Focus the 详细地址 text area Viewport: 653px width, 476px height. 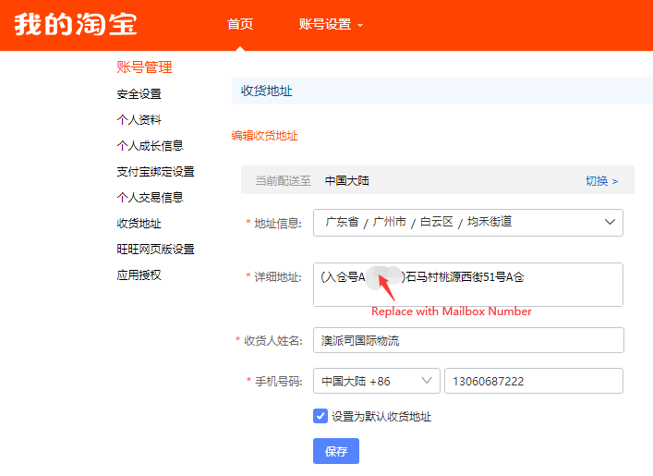pos(468,285)
